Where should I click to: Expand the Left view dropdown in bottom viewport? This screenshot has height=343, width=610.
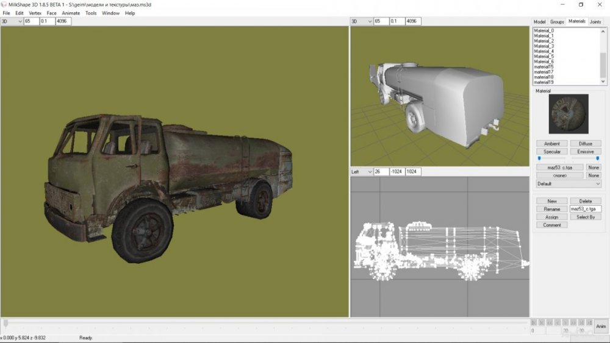(361, 172)
